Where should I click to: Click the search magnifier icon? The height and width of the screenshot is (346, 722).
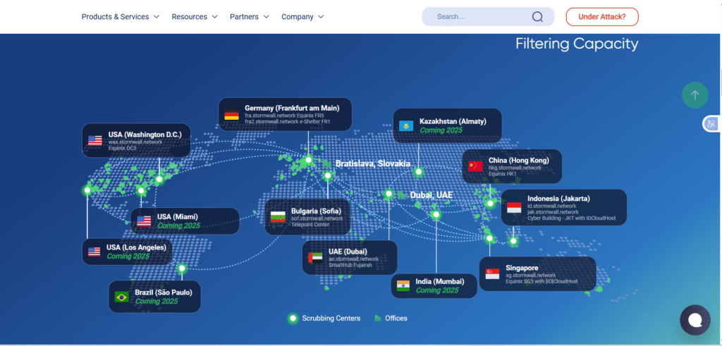coord(537,17)
